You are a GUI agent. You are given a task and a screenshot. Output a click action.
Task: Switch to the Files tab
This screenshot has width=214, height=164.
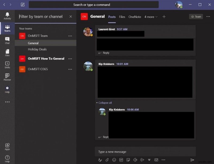tap(122, 17)
